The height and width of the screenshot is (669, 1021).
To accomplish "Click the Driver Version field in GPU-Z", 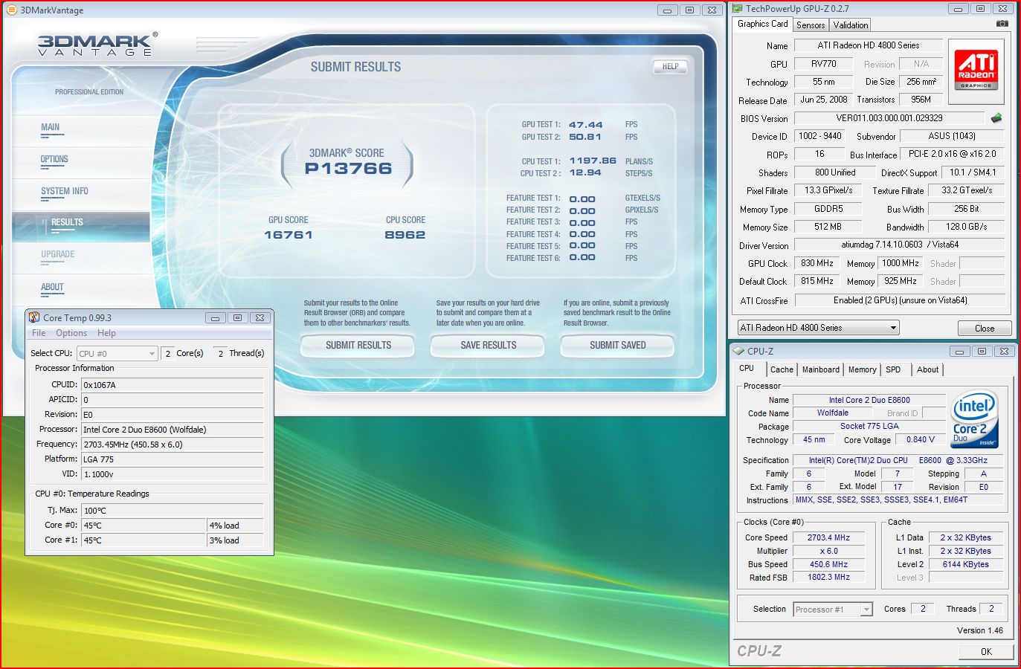I will click(899, 245).
